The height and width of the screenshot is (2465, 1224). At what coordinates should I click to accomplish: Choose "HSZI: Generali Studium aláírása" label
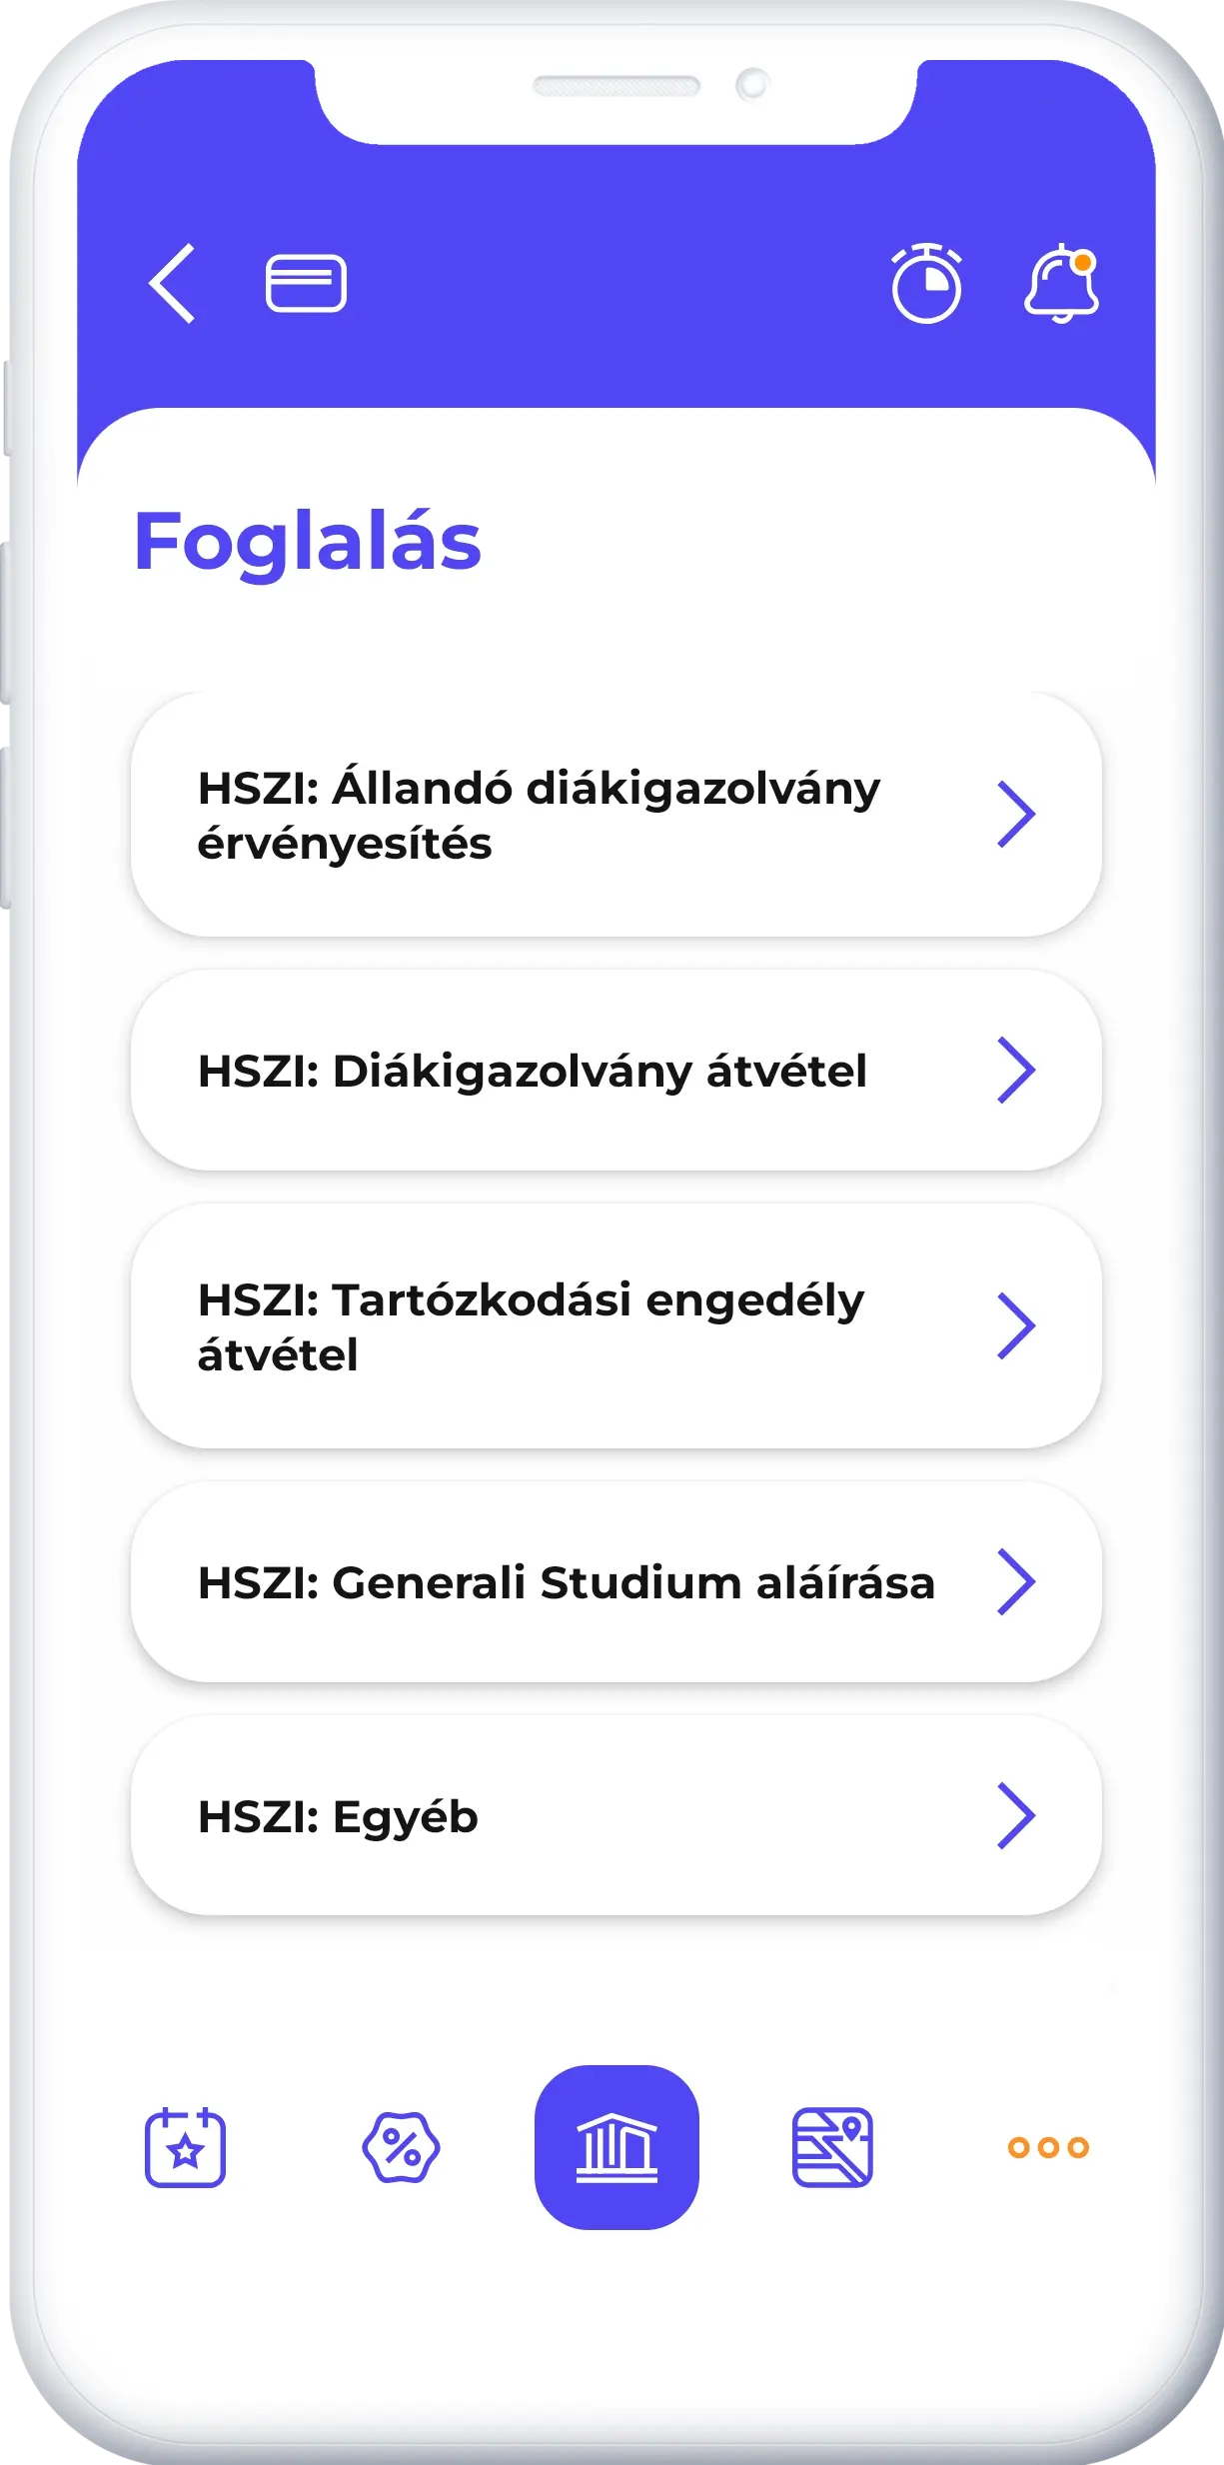(x=566, y=1582)
